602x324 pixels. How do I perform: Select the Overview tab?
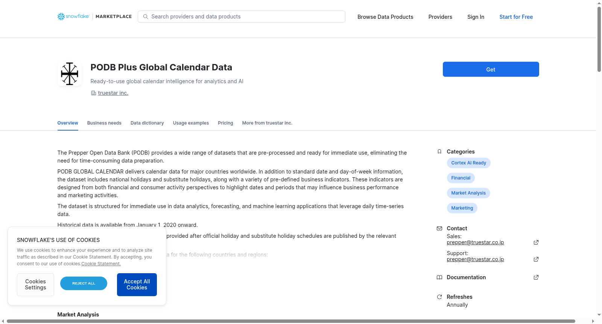pos(68,123)
